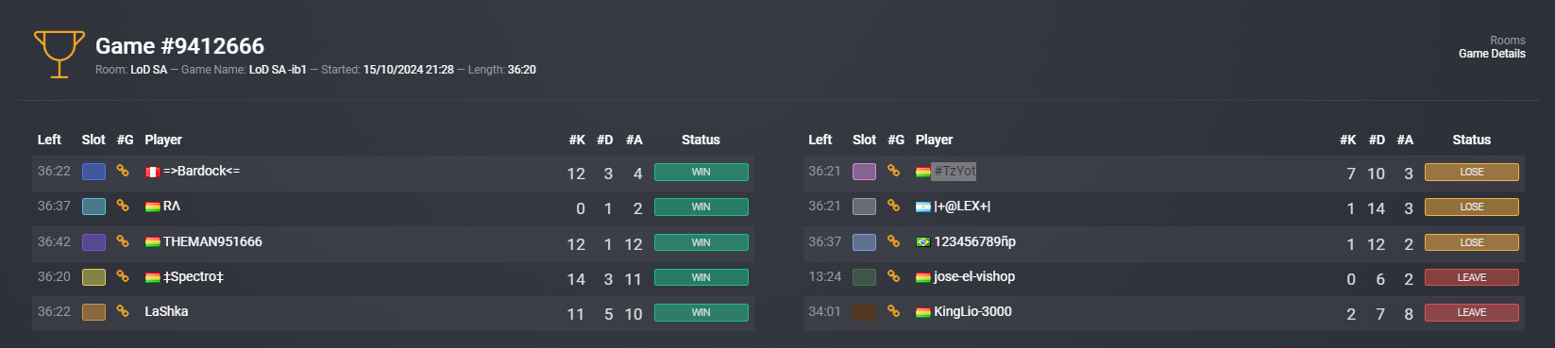The image size is (1555, 348).
Task: Select the blue slot swatch for =>Bardock<=
Action: coord(93,172)
